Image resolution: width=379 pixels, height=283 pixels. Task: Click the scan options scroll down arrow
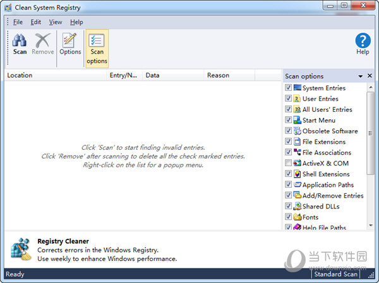pos(371,226)
